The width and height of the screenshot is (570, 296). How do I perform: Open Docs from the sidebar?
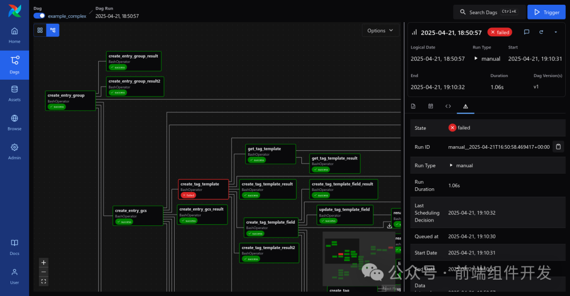pos(15,247)
